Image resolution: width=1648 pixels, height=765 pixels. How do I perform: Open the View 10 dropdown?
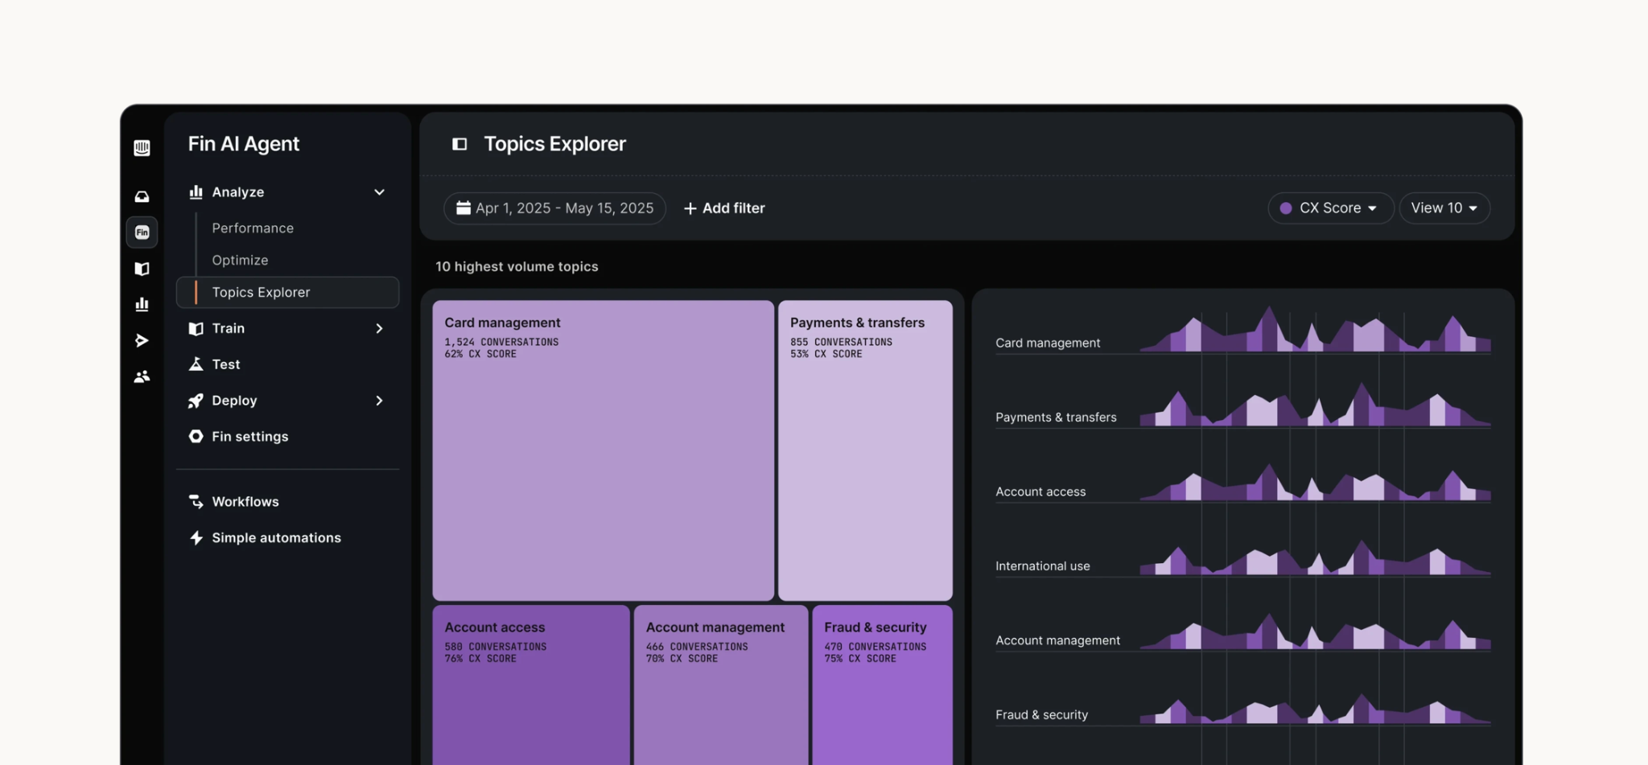(x=1444, y=208)
